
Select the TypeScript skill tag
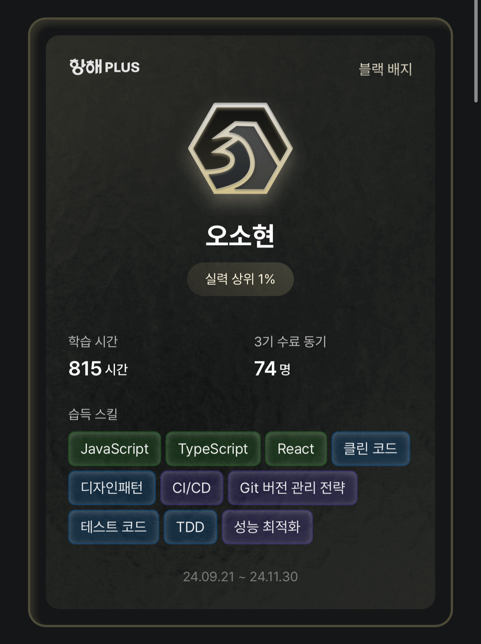point(213,449)
